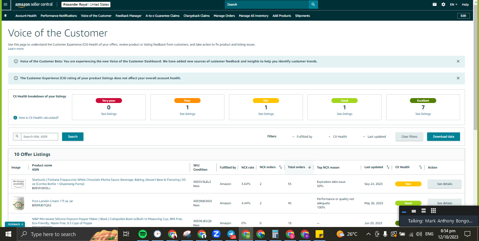
Task: Switch Zoom mini window to single-tile view
Action: (x=414, y=211)
